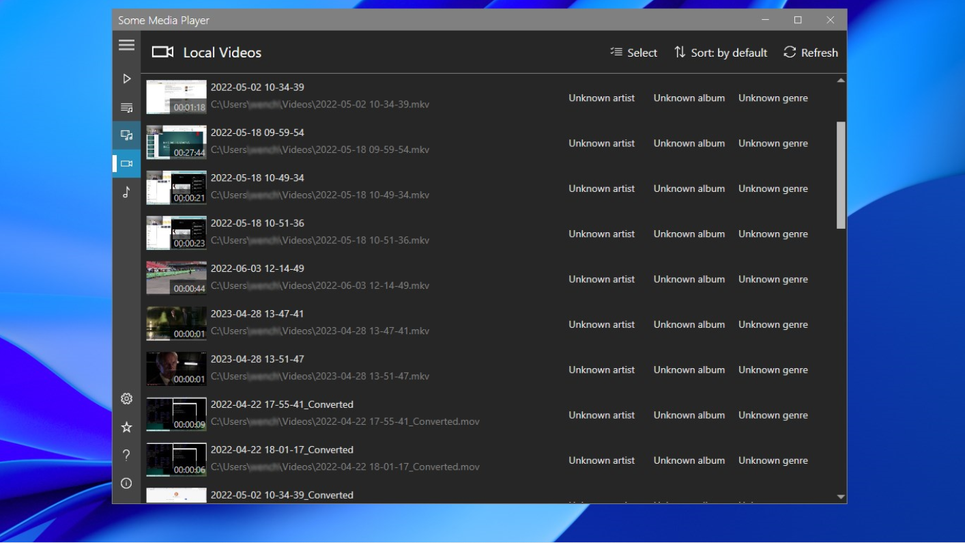Screen dimensions: 965x543
Task: Click the scroll down arrow of the list
Action: point(841,497)
